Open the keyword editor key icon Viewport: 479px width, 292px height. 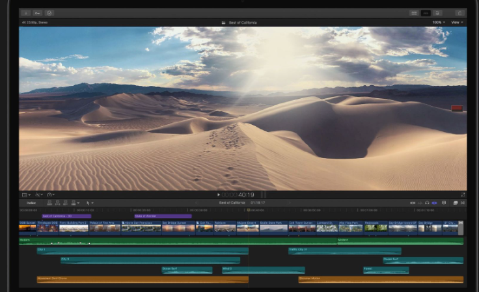(37, 13)
